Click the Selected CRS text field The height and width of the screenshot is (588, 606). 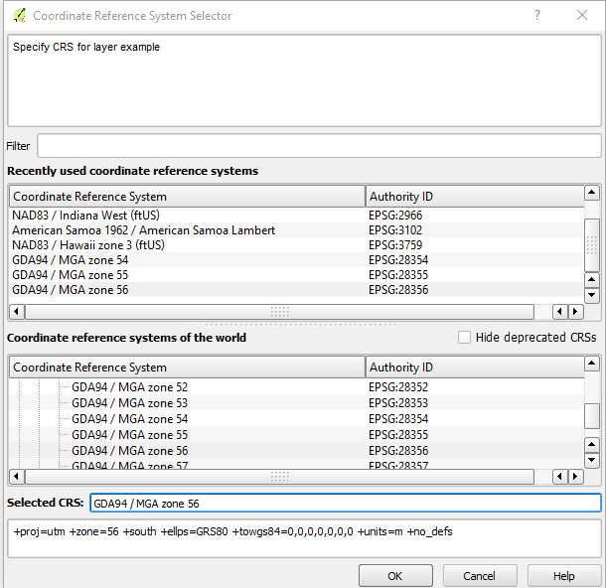(x=346, y=503)
